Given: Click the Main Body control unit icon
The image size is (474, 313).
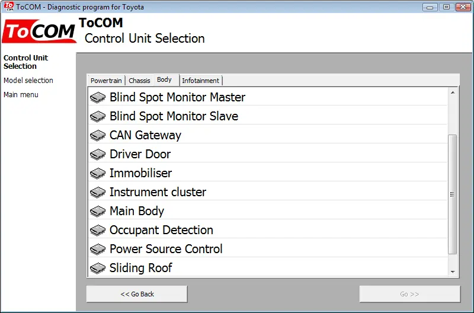Looking at the screenshot, I should coord(98,212).
